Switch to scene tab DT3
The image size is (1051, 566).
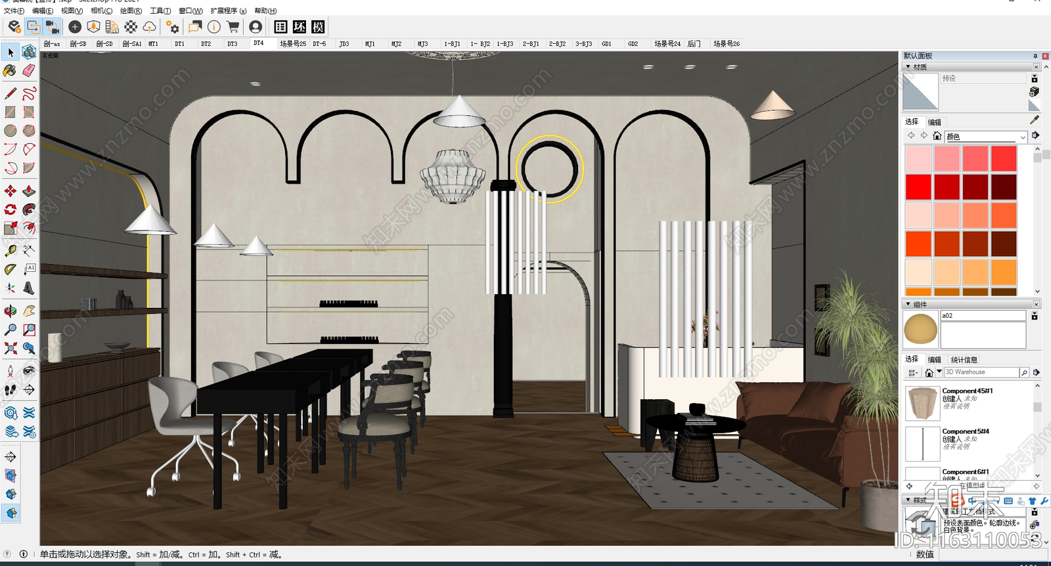(x=232, y=43)
